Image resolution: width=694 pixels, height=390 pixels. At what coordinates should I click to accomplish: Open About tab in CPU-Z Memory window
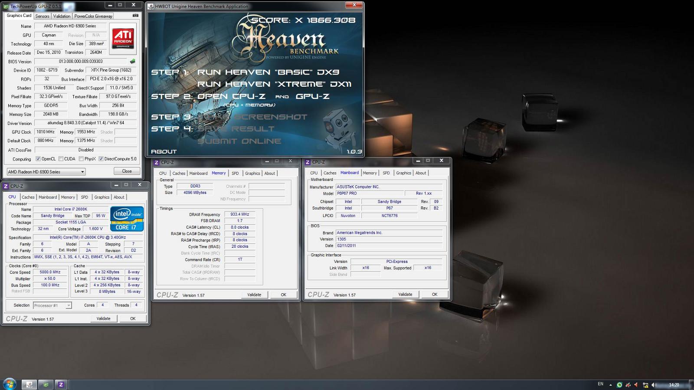point(270,173)
